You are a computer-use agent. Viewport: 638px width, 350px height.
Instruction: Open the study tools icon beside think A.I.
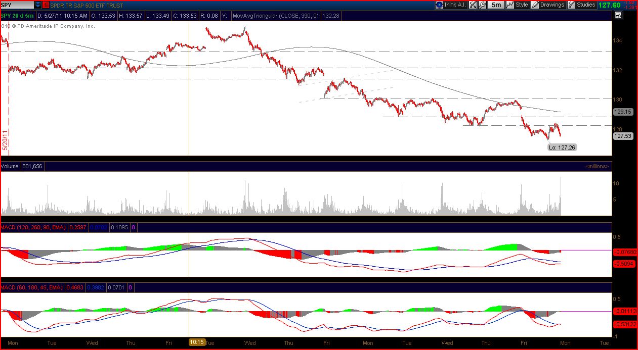click(x=473, y=5)
